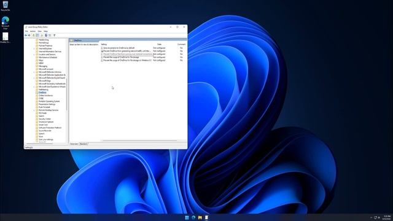Toggle the Show/Hide Action Pane icon
This screenshot has width=393, height=221.
pos(50,36)
